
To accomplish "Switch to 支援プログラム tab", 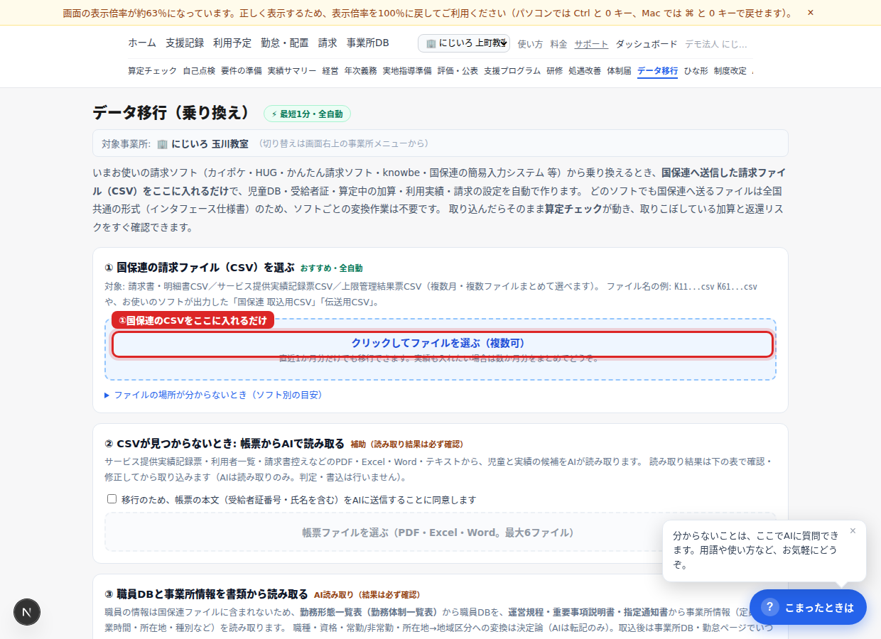I will coord(512,71).
